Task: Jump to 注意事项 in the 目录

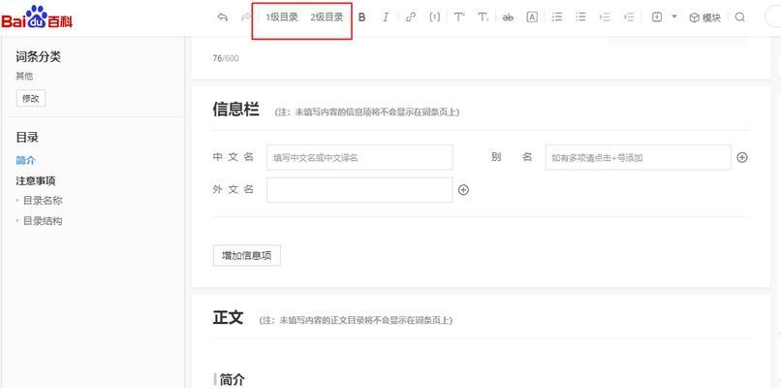Action: (x=35, y=181)
